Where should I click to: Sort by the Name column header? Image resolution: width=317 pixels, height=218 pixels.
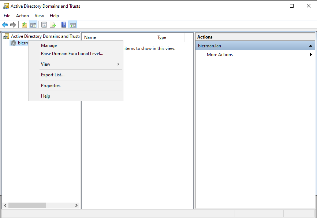pyautogui.click(x=118, y=37)
